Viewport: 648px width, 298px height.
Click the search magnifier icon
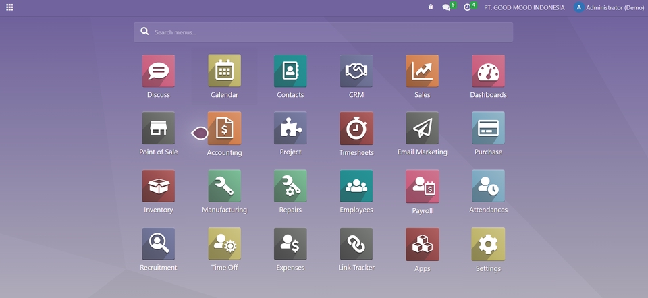click(x=144, y=32)
